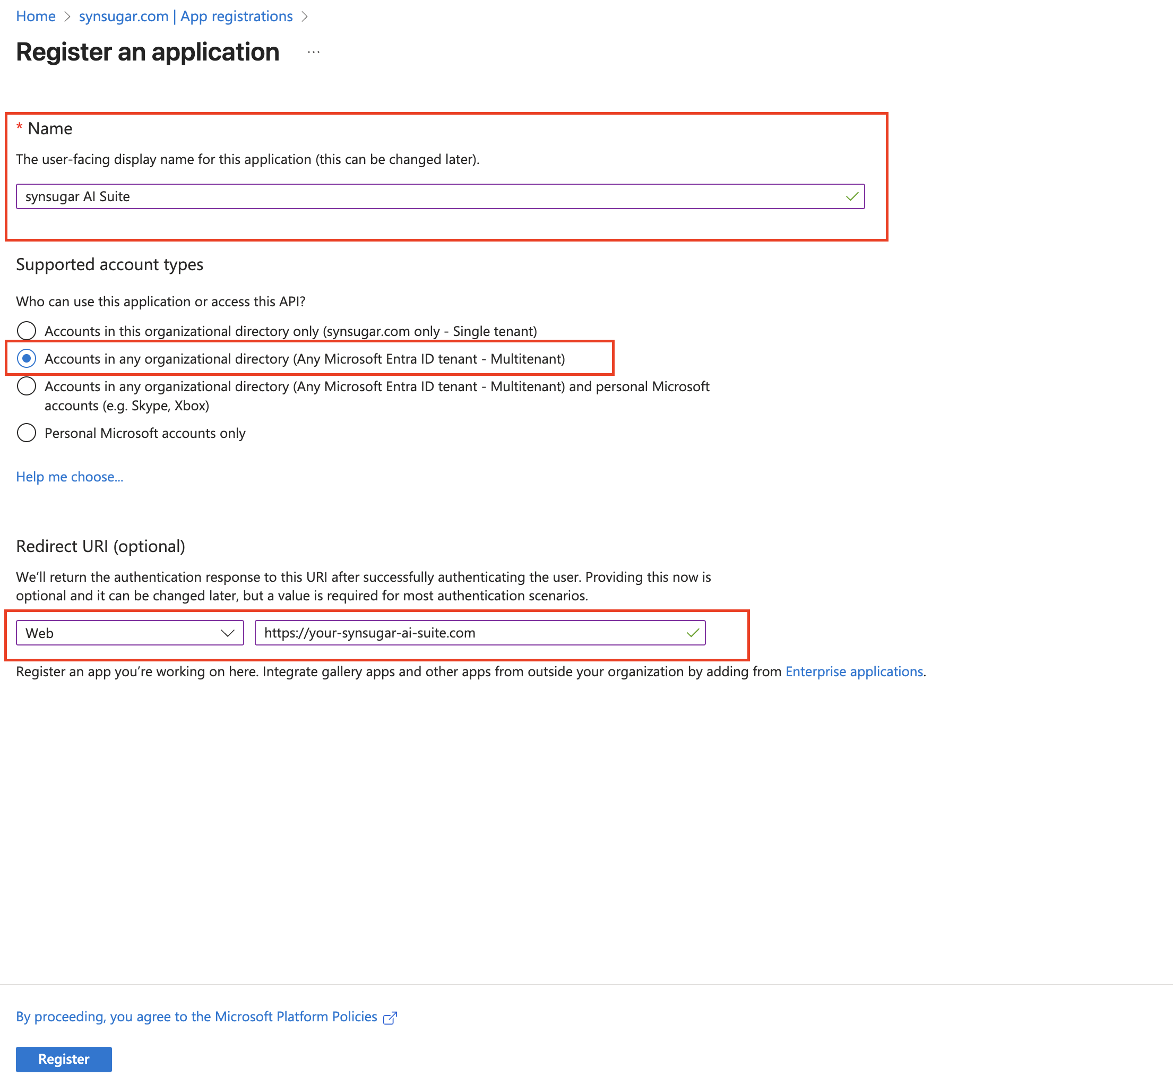Select Personal Microsoft accounts only option
The width and height of the screenshot is (1173, 1085).
coord(27,433)
